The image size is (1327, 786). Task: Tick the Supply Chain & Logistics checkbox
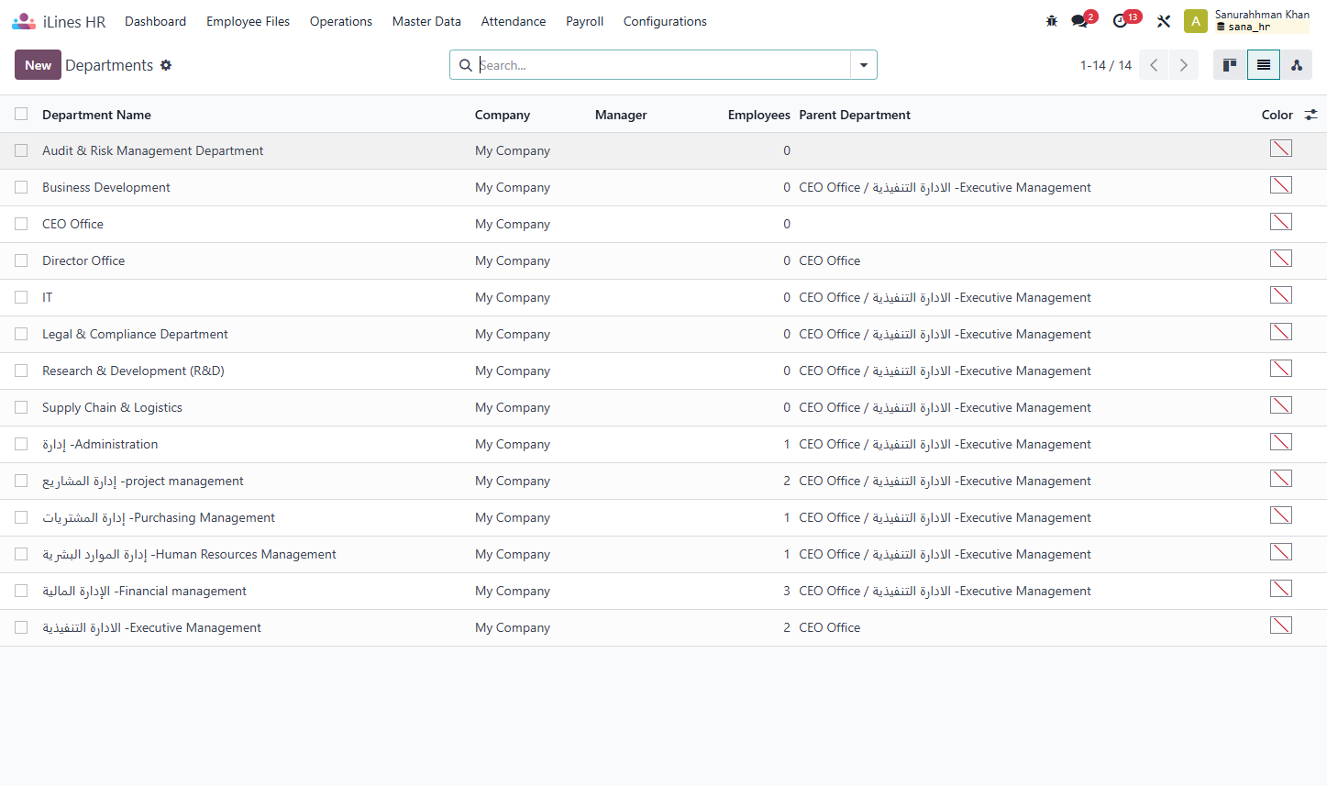21,407
